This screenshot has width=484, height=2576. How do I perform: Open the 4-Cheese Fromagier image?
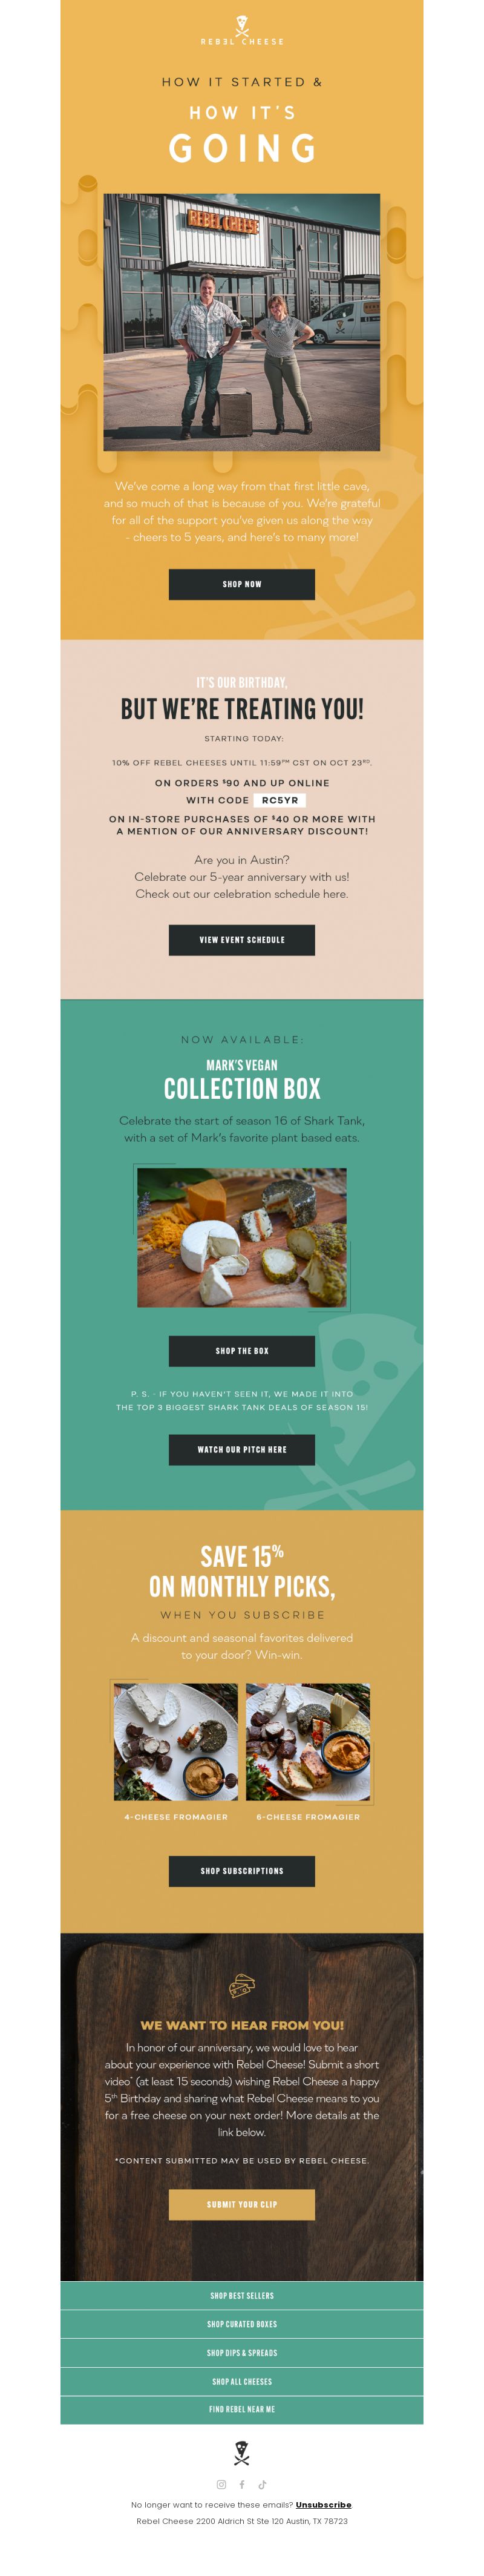(176, 1742)
